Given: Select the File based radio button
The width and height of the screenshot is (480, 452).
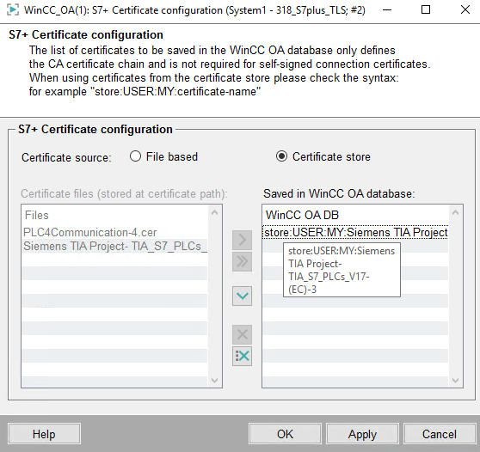Looking at the screenshot, I should pos(135,156).
